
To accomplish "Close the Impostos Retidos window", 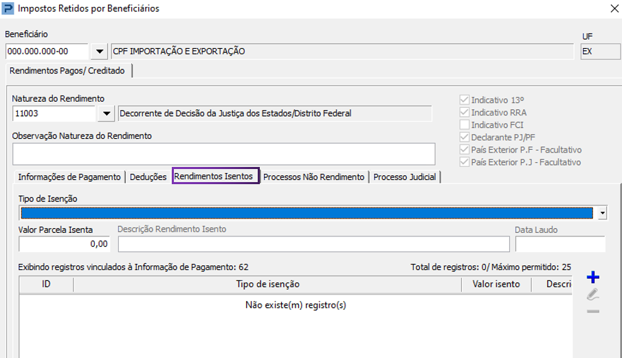I will click(x=614, y=8).
